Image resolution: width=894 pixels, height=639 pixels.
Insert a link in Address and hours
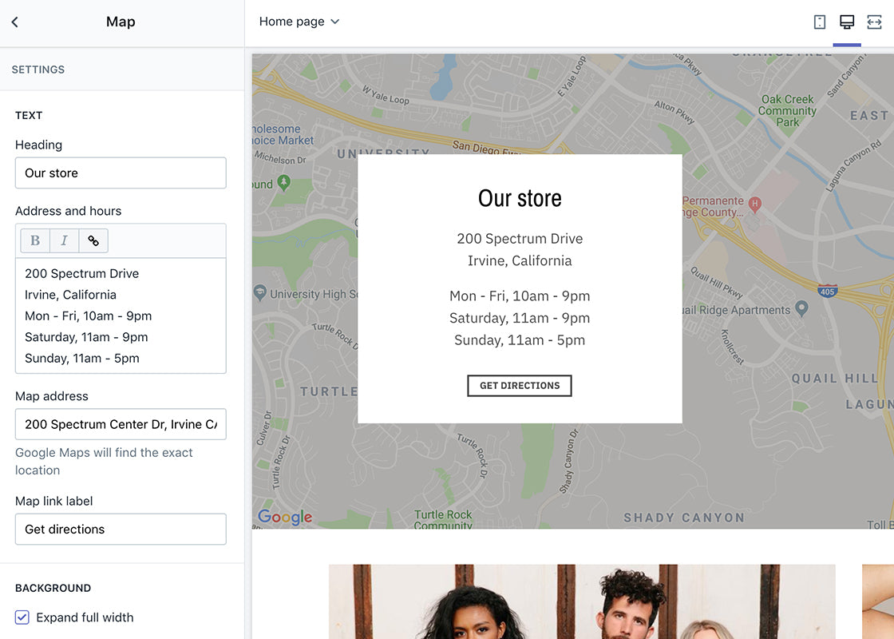(x=93, y=240)
